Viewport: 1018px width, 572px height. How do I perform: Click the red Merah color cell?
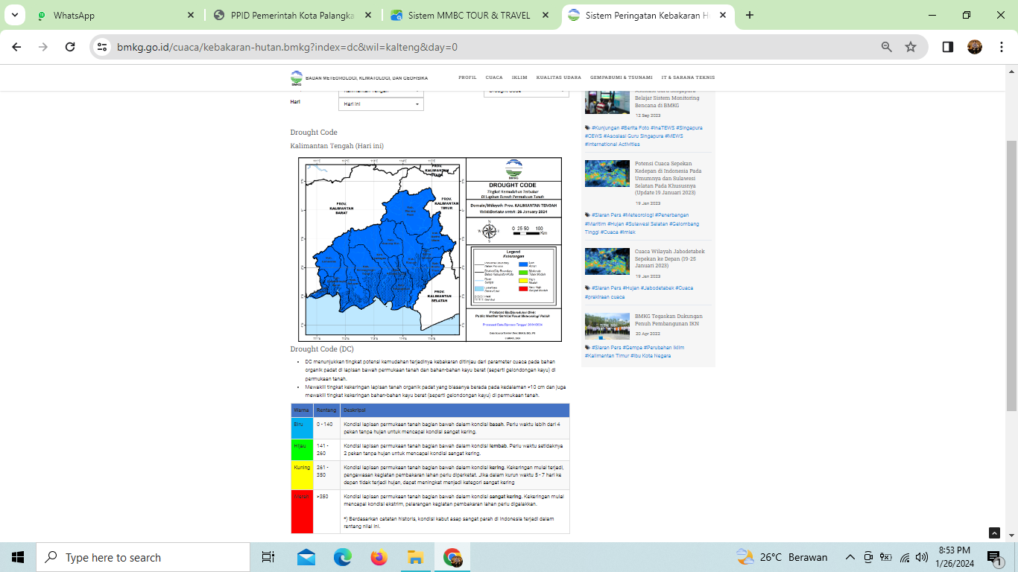[x=302, y=511]
